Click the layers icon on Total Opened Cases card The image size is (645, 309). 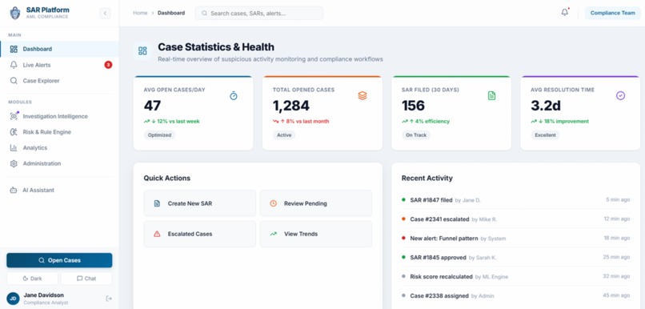click(363, 96)
